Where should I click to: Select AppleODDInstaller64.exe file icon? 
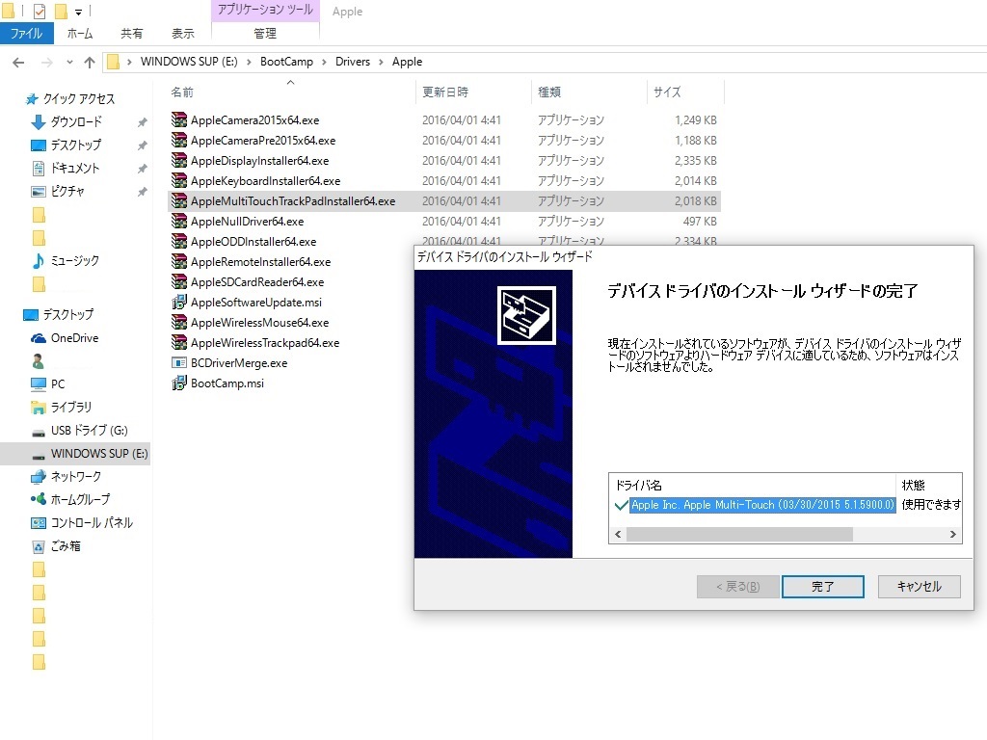click(179, 241)
